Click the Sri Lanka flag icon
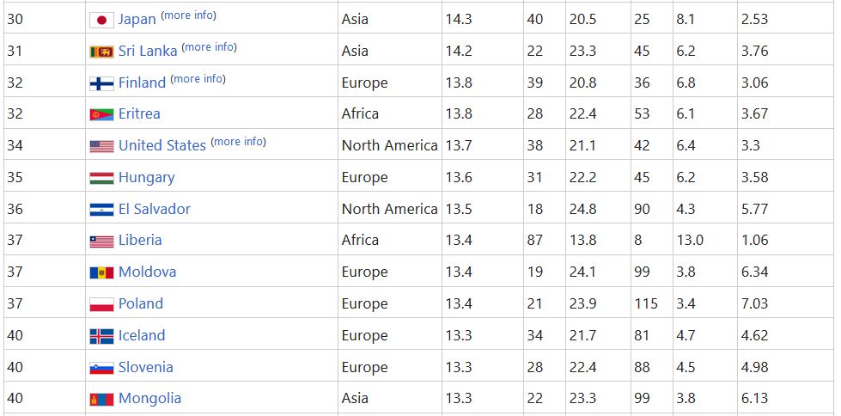Image resolution: width=841 pixels, height=416 pixels. coord(101,52)
